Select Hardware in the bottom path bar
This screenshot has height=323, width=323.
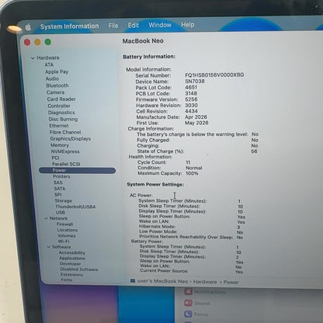[x=205, y=282]
